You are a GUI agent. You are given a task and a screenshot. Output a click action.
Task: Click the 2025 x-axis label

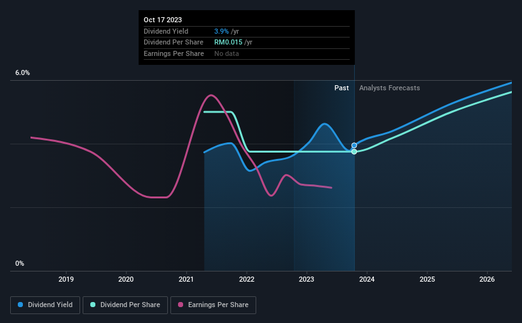(x=427, y=279)
